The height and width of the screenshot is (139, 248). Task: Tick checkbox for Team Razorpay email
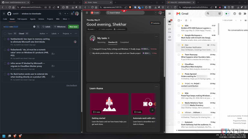coord(179,55)
